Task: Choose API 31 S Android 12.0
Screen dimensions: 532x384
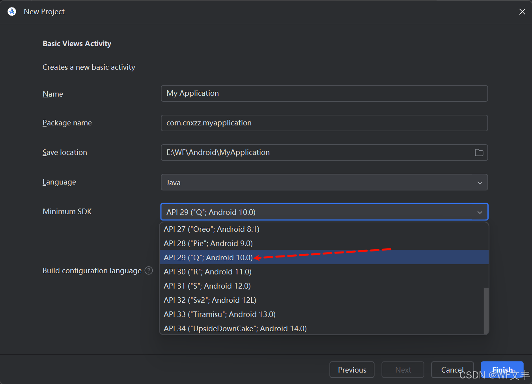Action: pyautogui.click(x=207, y=286)
